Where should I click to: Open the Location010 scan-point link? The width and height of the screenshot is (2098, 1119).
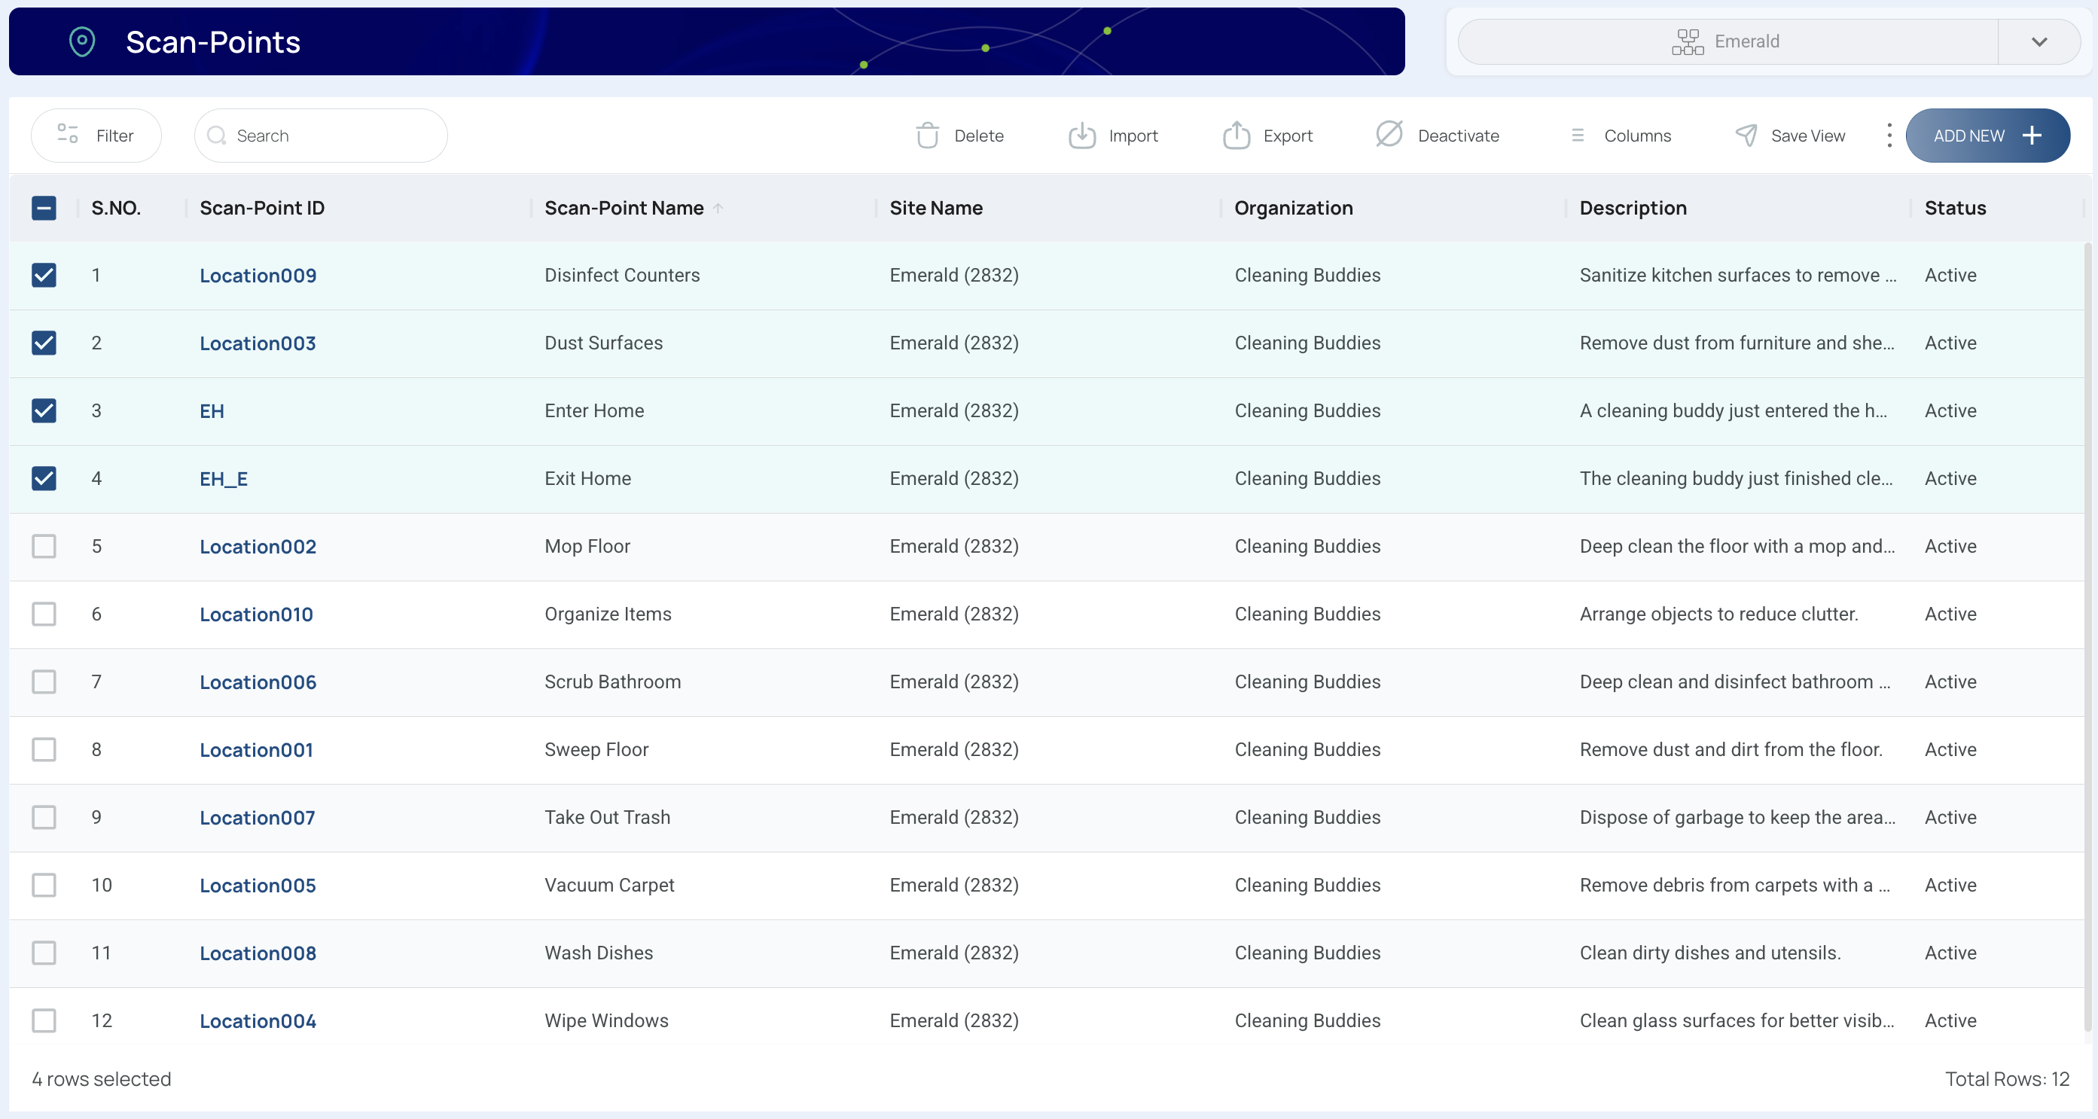click(x=257, y=614)
